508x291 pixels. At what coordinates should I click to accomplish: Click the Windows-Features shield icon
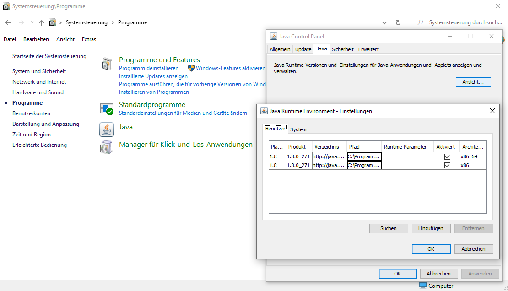tap(191, 68)
